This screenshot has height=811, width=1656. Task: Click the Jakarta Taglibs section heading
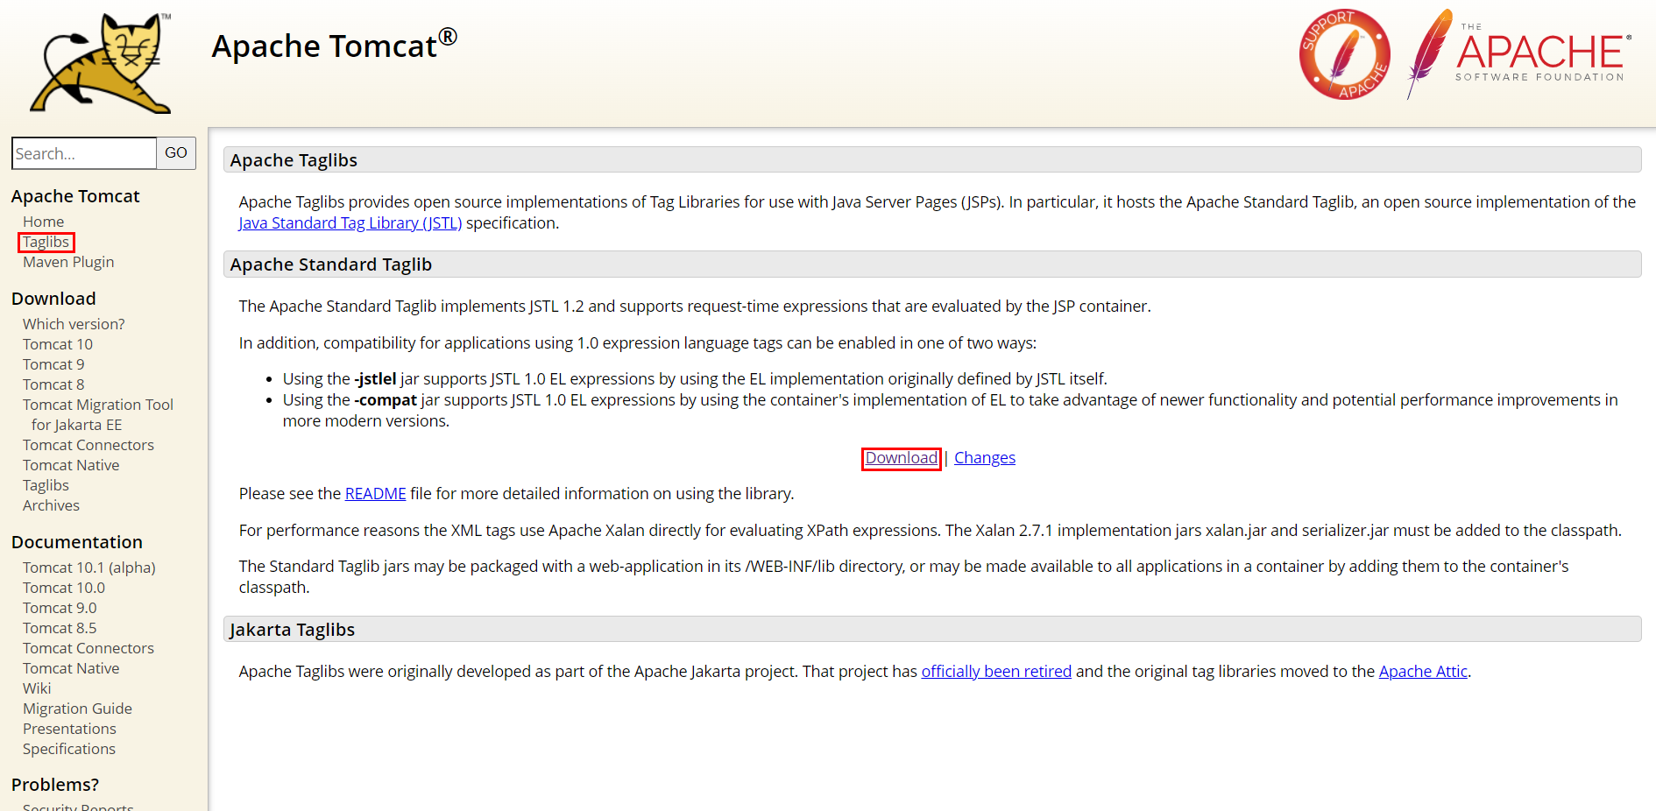(x=292, y=630)
